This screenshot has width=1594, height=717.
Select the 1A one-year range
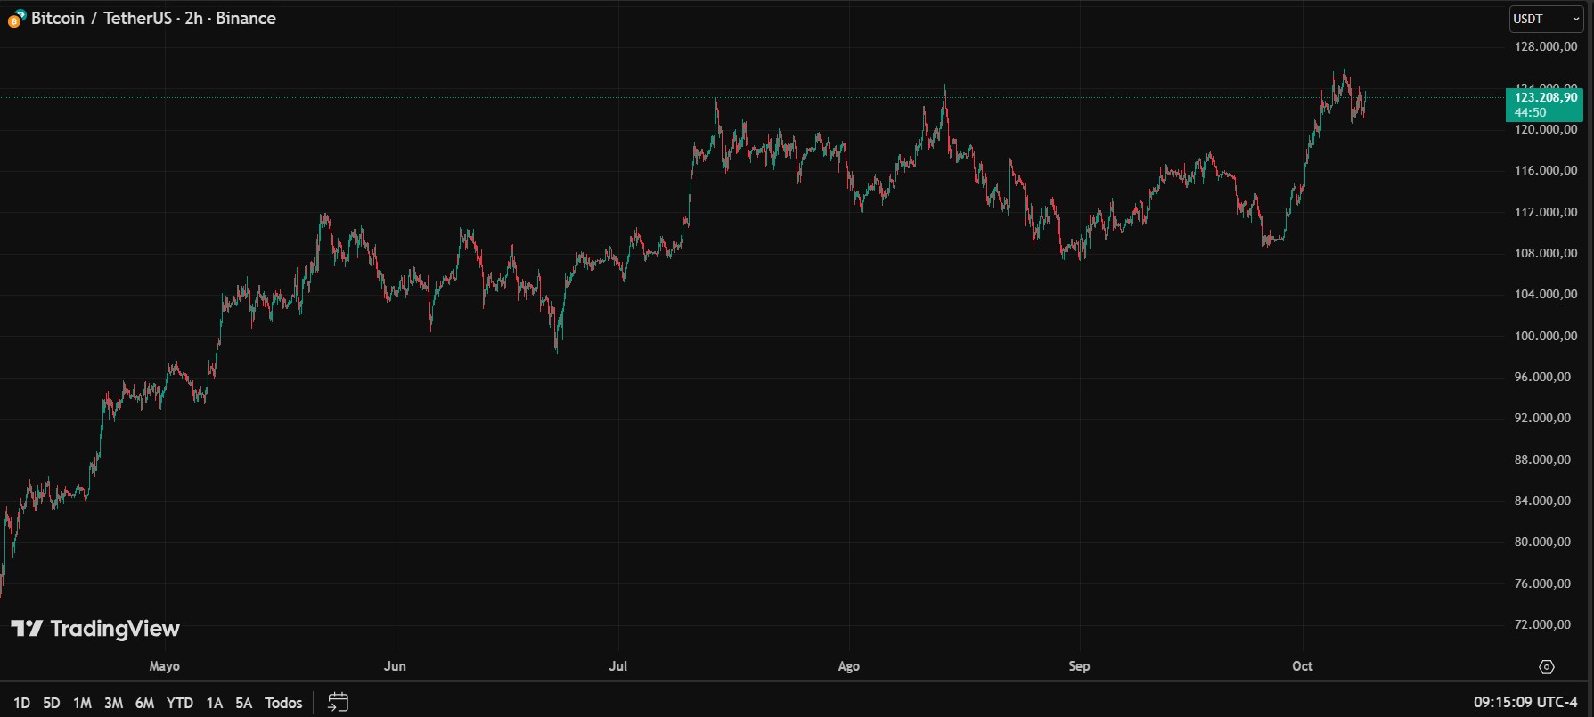(x=214, y=703)
